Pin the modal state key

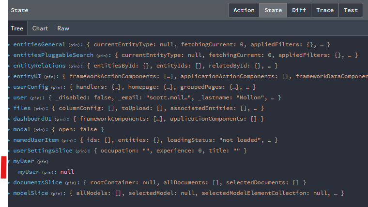click(39, 130)
